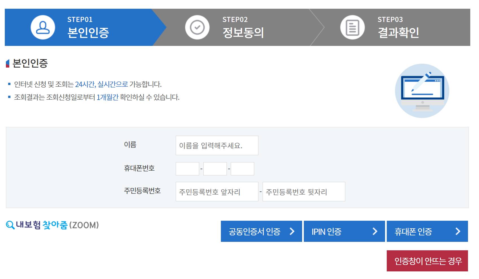The image size is (479, 279).
Task: Click the 내보험 찾아줌 (ZOOM) logo link
Action: pyautogui.click(x=52, y=225)
